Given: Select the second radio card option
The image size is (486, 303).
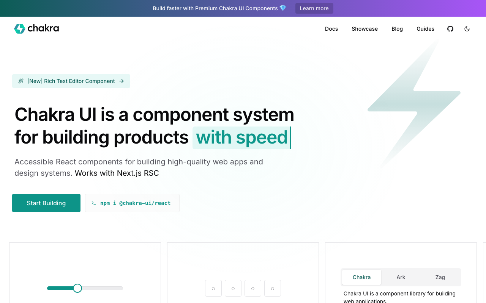Looking at the screenshot, I should click(x=233, y=288).
